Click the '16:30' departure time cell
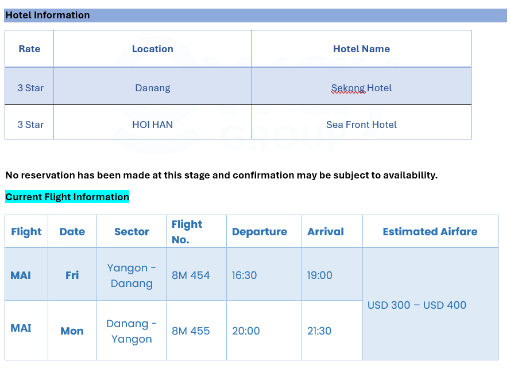 (244, 275)
